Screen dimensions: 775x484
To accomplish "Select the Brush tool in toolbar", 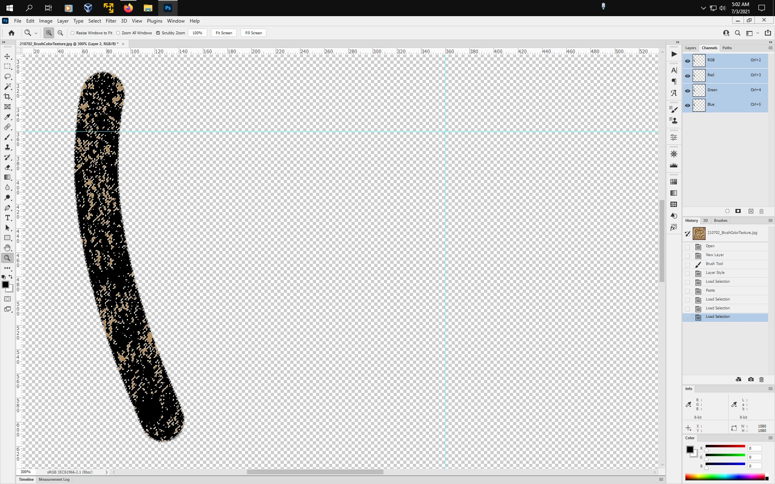I will [x=7, y=137].
